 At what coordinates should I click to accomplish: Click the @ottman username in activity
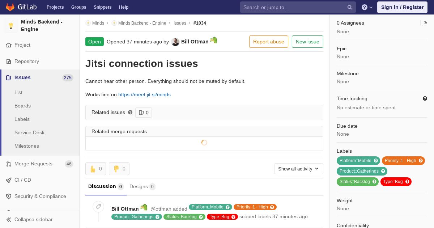[x=161, y=209]
